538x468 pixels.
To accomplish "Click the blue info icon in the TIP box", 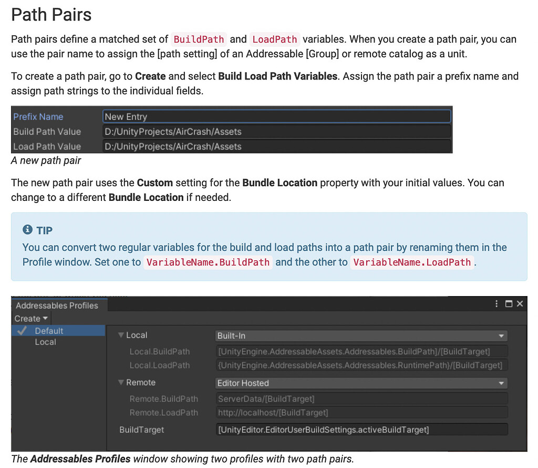I will pyautogui.click(x=27, y=229).
